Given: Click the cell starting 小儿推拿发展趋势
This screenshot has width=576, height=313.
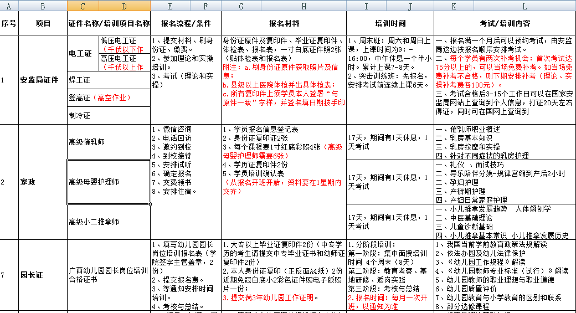Looking at the screenshot, I should (505, 222).
